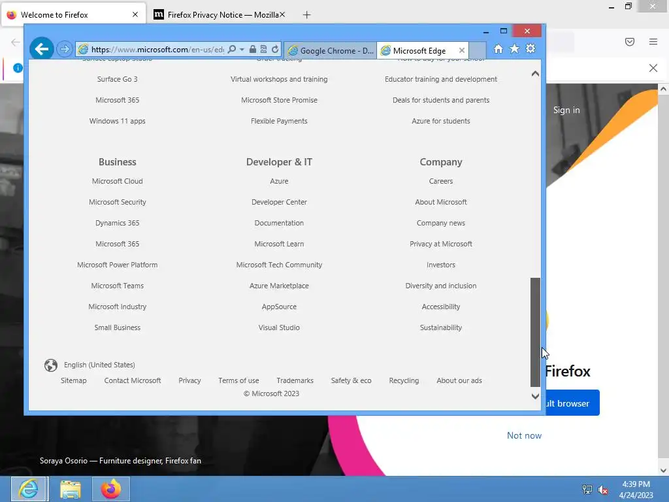Open the Sitemap footer link

pos(73,380)
